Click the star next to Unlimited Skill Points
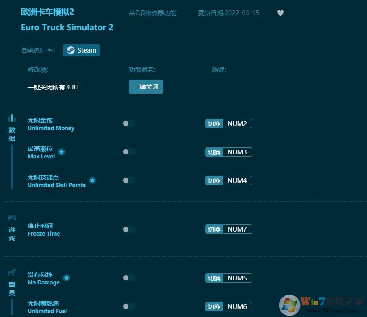The width and height of the screenshot is (367, 317). tap(92, 180)
